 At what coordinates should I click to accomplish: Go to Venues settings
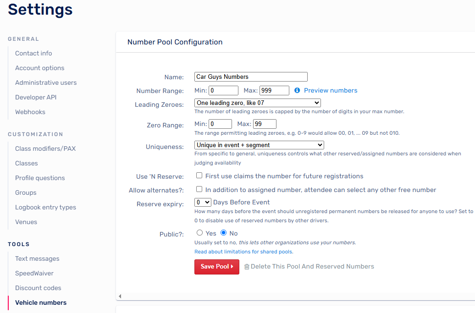tap(26, 222)
